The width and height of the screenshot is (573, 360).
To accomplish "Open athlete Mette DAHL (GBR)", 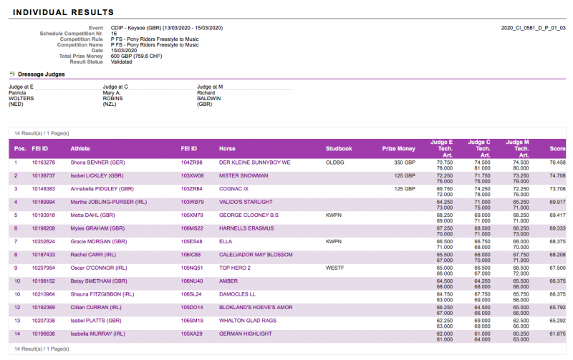I will coord(93,215).
